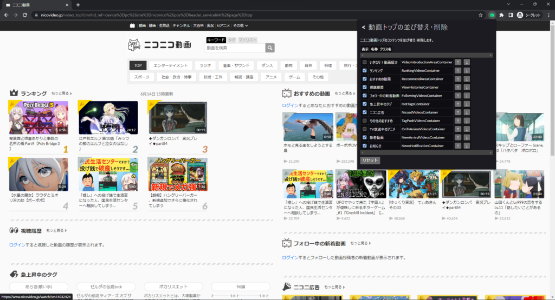Move おすすめの動画 row up
The width and height of the screenshot is (555, 300).
(x=458, y=79)
